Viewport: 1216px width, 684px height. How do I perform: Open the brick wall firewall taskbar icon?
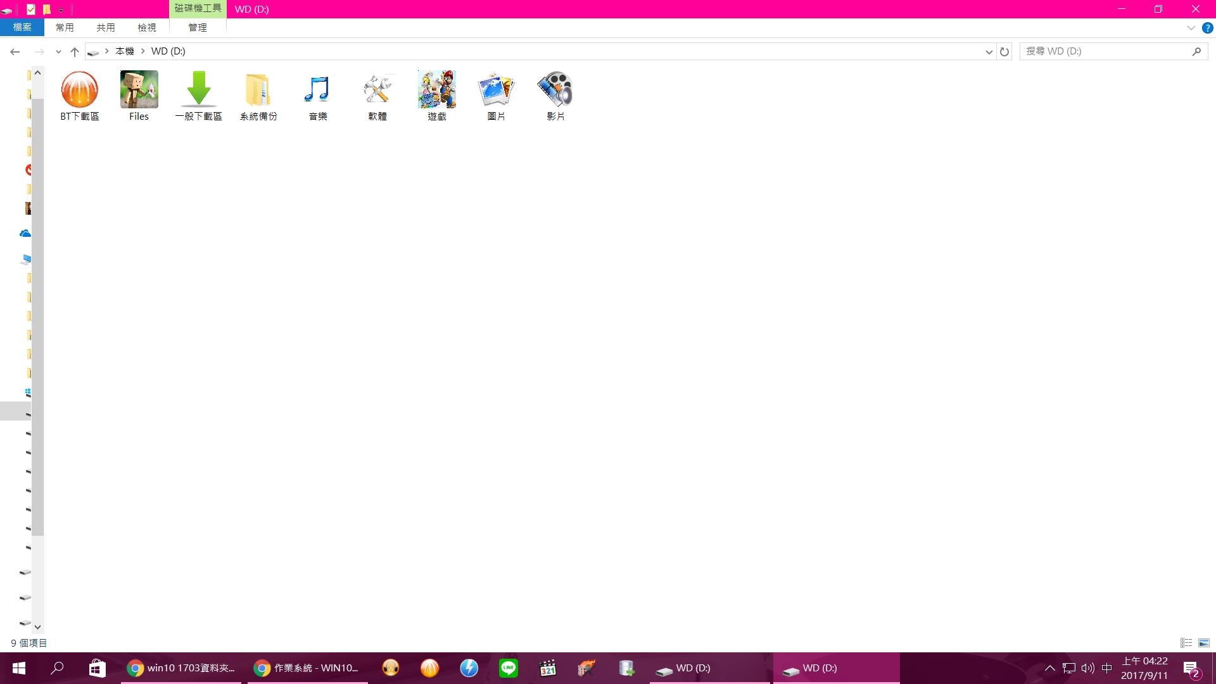pyautogui.click(x=586, y=668)
